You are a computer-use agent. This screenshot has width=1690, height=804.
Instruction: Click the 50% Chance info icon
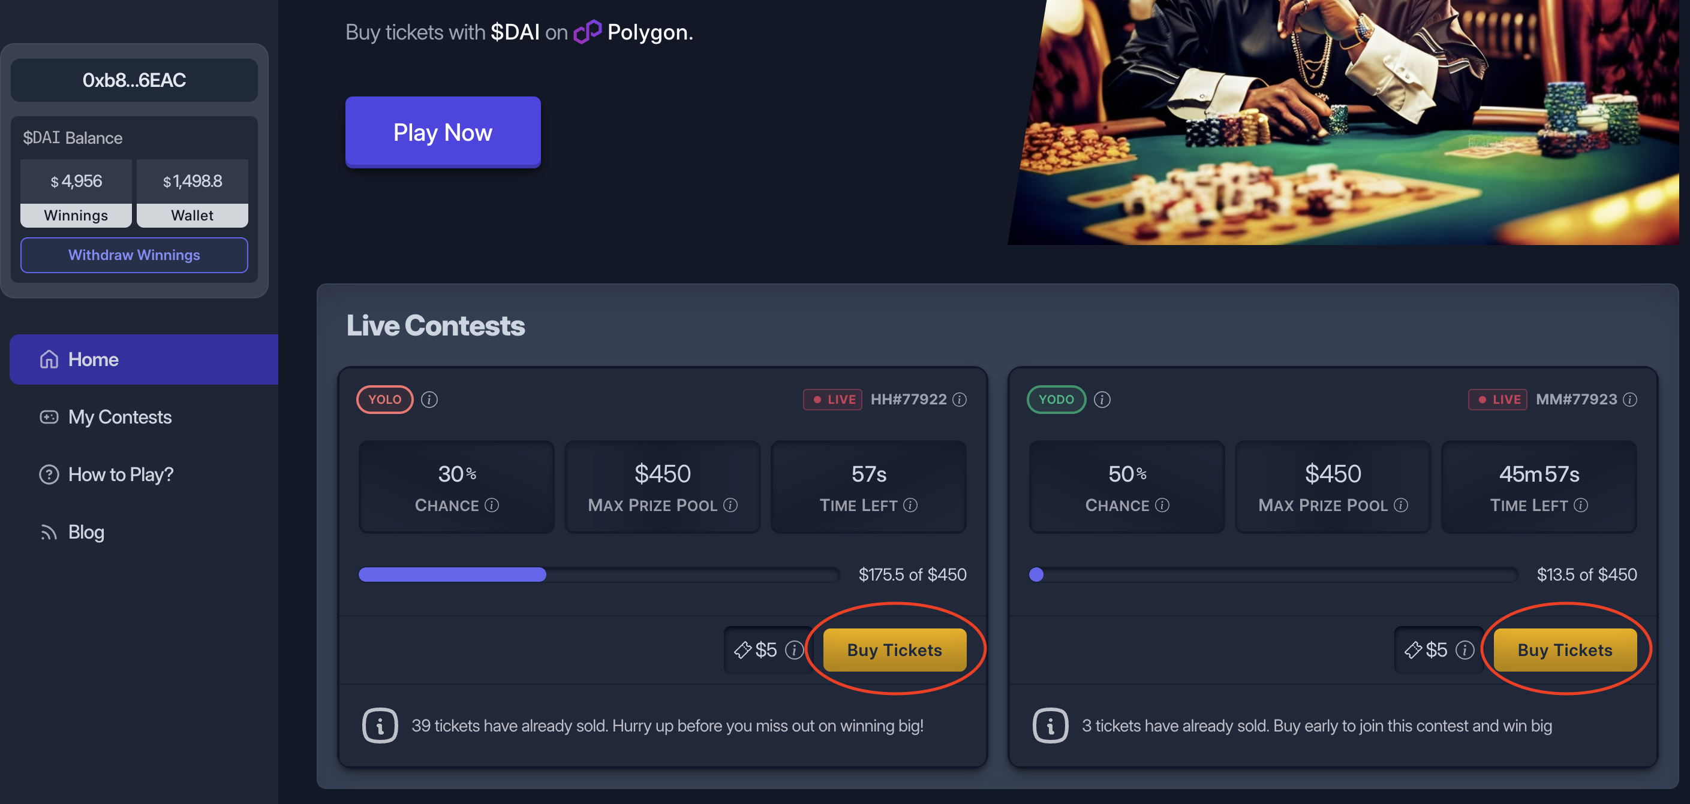[1162, 505]
